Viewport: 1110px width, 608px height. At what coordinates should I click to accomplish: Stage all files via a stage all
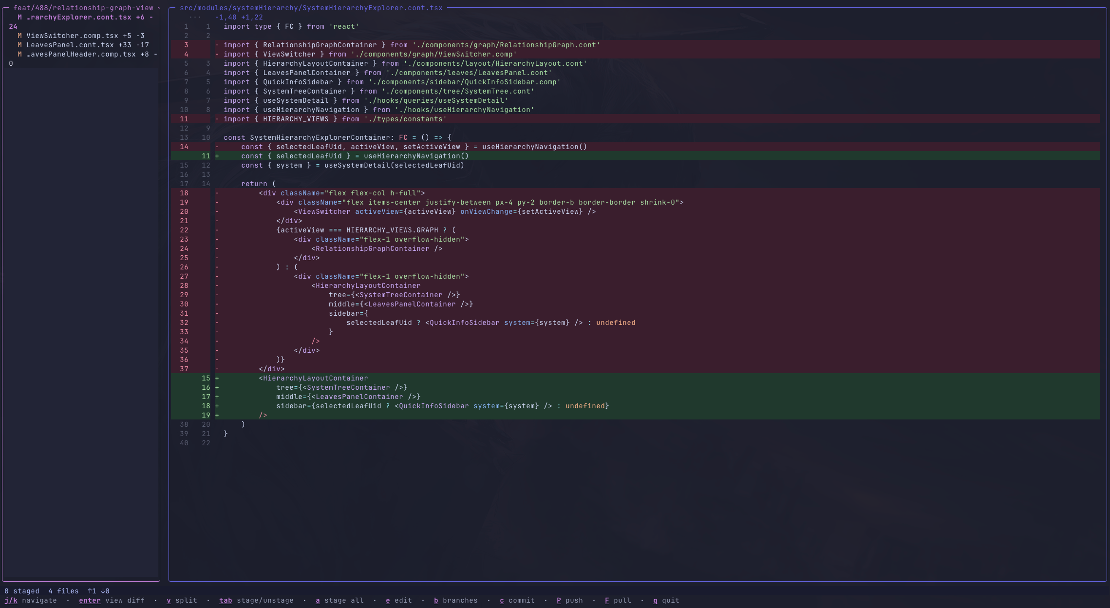(339, 600)
